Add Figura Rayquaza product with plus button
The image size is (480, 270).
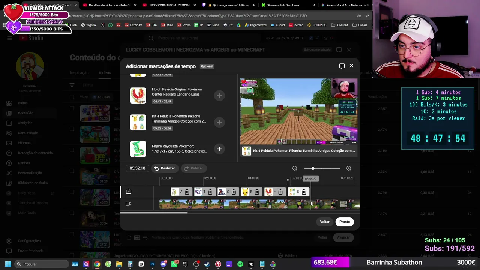219,149
